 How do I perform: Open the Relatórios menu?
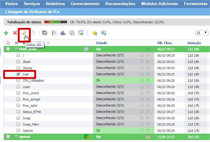pos(55,4)
